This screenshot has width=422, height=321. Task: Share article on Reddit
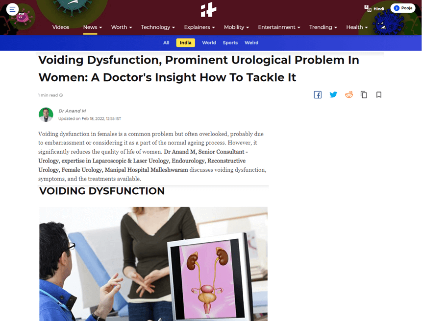(349, 94)
